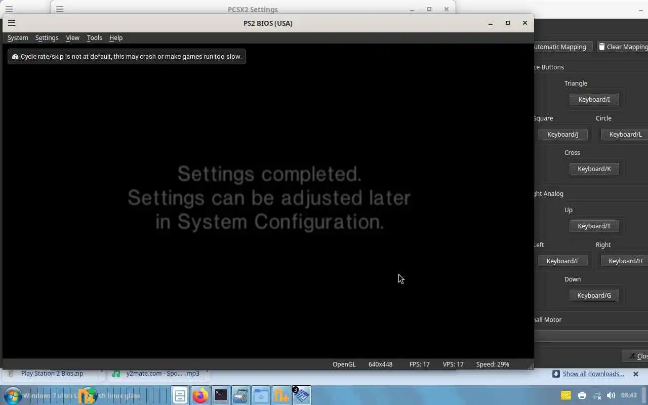This screenshot has width=648, height=405.
Task: Launch Firefox from the taskbar
Action: point(200,395)
